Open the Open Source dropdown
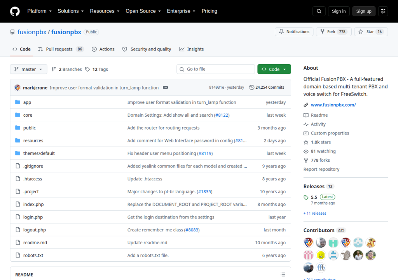Image resolution: width=398 pixels, height=280 pixels. click(x=143, y=11)
